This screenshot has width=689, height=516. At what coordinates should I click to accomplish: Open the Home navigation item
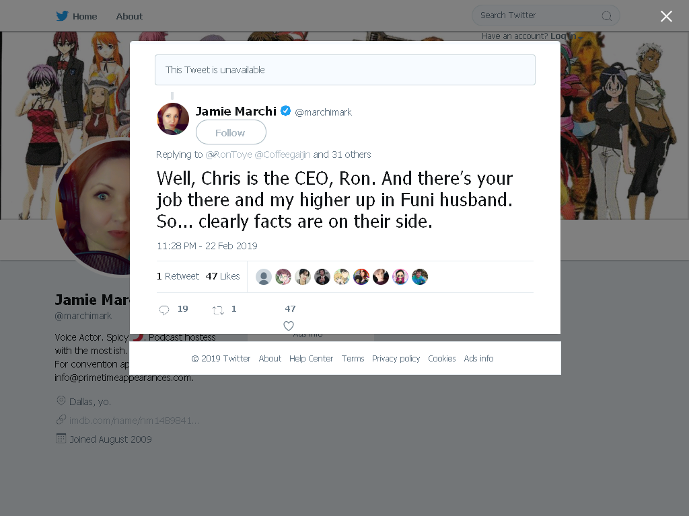tap(85, 17)
